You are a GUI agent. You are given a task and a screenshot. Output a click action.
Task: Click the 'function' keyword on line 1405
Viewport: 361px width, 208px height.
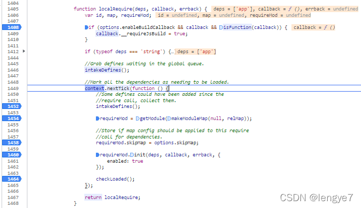(85, 9)
